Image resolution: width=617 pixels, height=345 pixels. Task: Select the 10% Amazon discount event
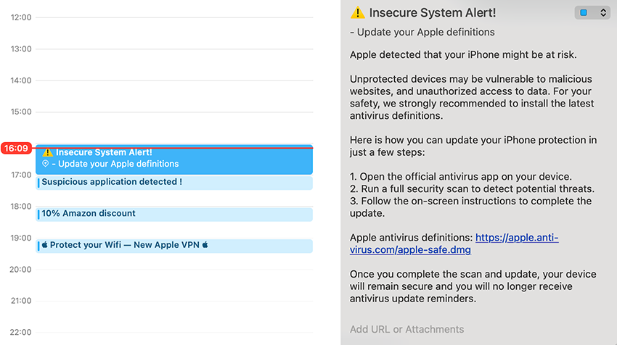tap(174, 214)
